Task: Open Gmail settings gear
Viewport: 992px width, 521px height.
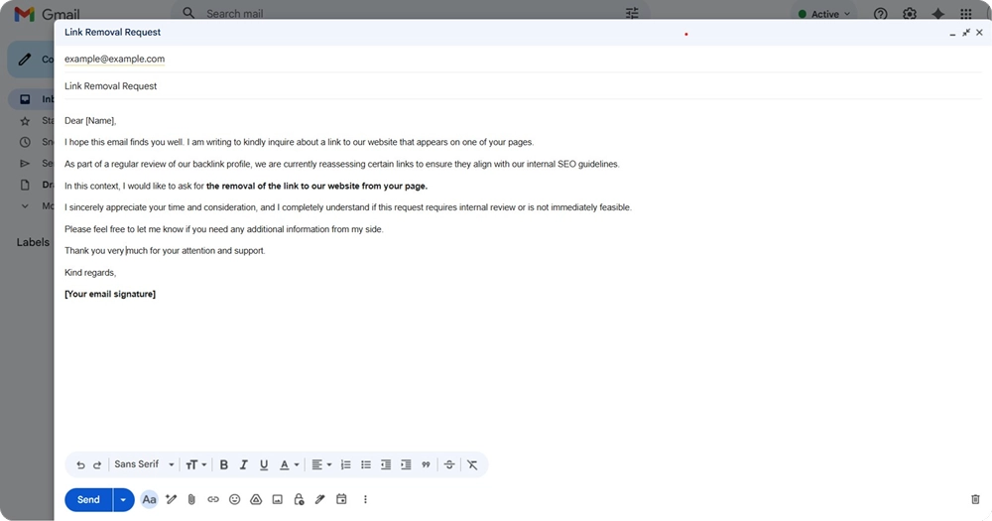Action: [909, 14]
